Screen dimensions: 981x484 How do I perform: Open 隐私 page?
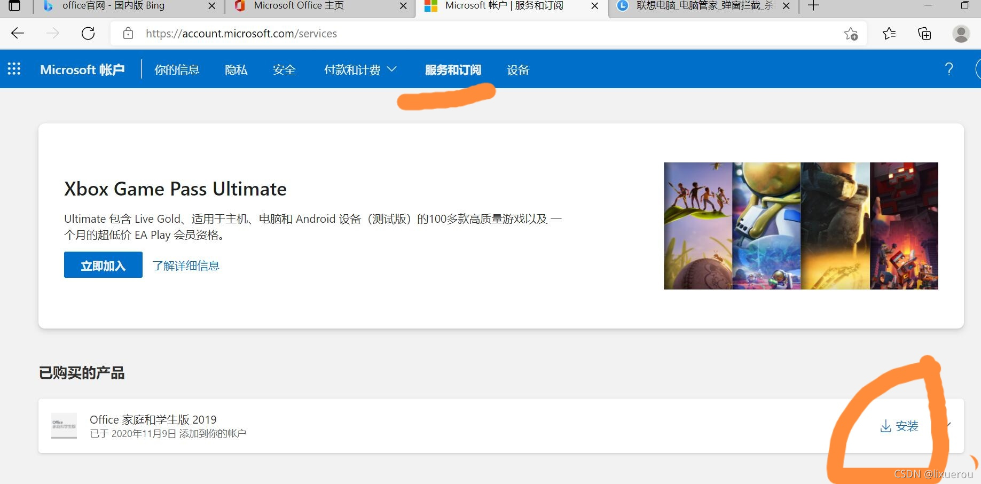236,69
